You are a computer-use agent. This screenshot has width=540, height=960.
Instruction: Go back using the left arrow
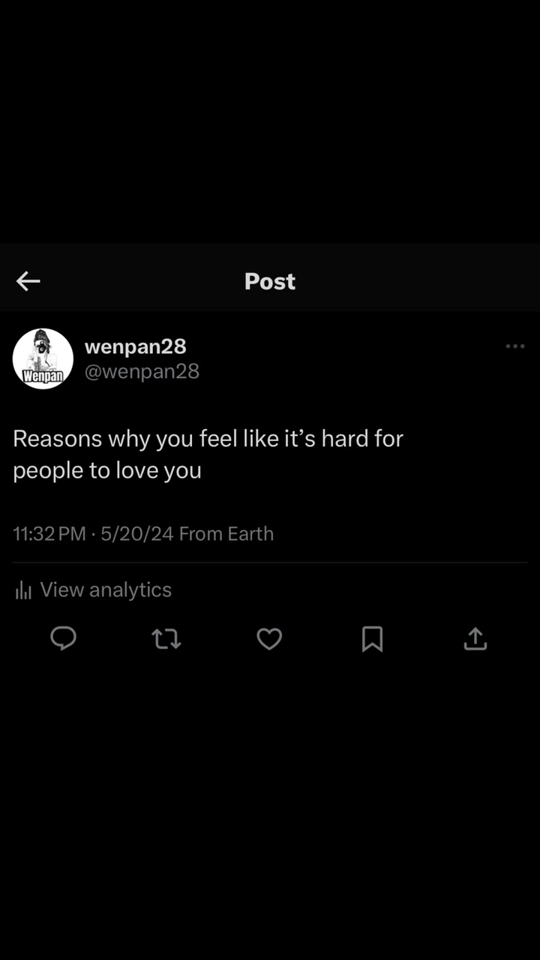(28, 281)
